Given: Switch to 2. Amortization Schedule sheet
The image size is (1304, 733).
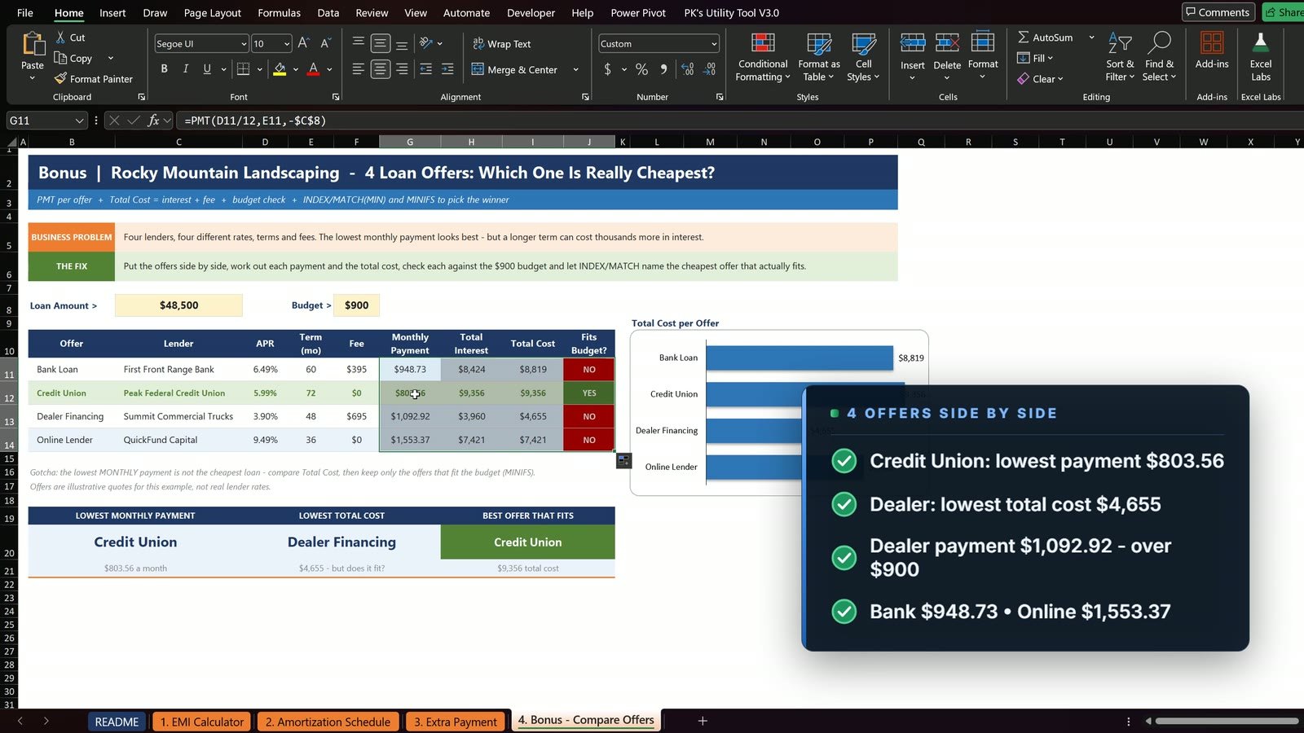Looking at the screenshot, I should pos(328,722).
